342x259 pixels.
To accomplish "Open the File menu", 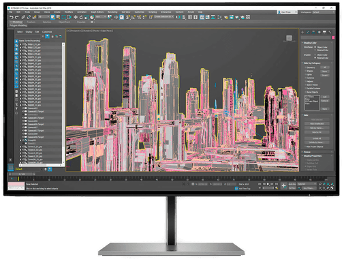I will (10, 12).
